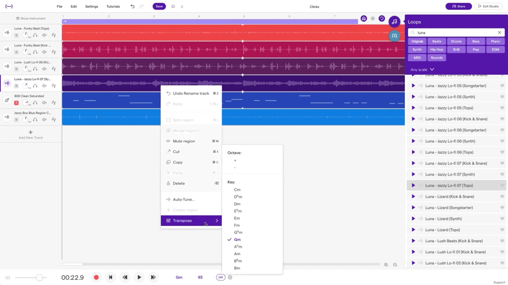Click the Save button
The width and height of the screenshot is (508, 285).
pyautogui.click(x=159, y=6)
